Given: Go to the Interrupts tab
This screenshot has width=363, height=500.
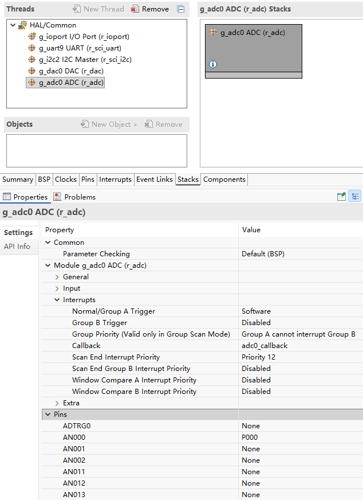Looking at the screenshot, I should click(115, 179).
